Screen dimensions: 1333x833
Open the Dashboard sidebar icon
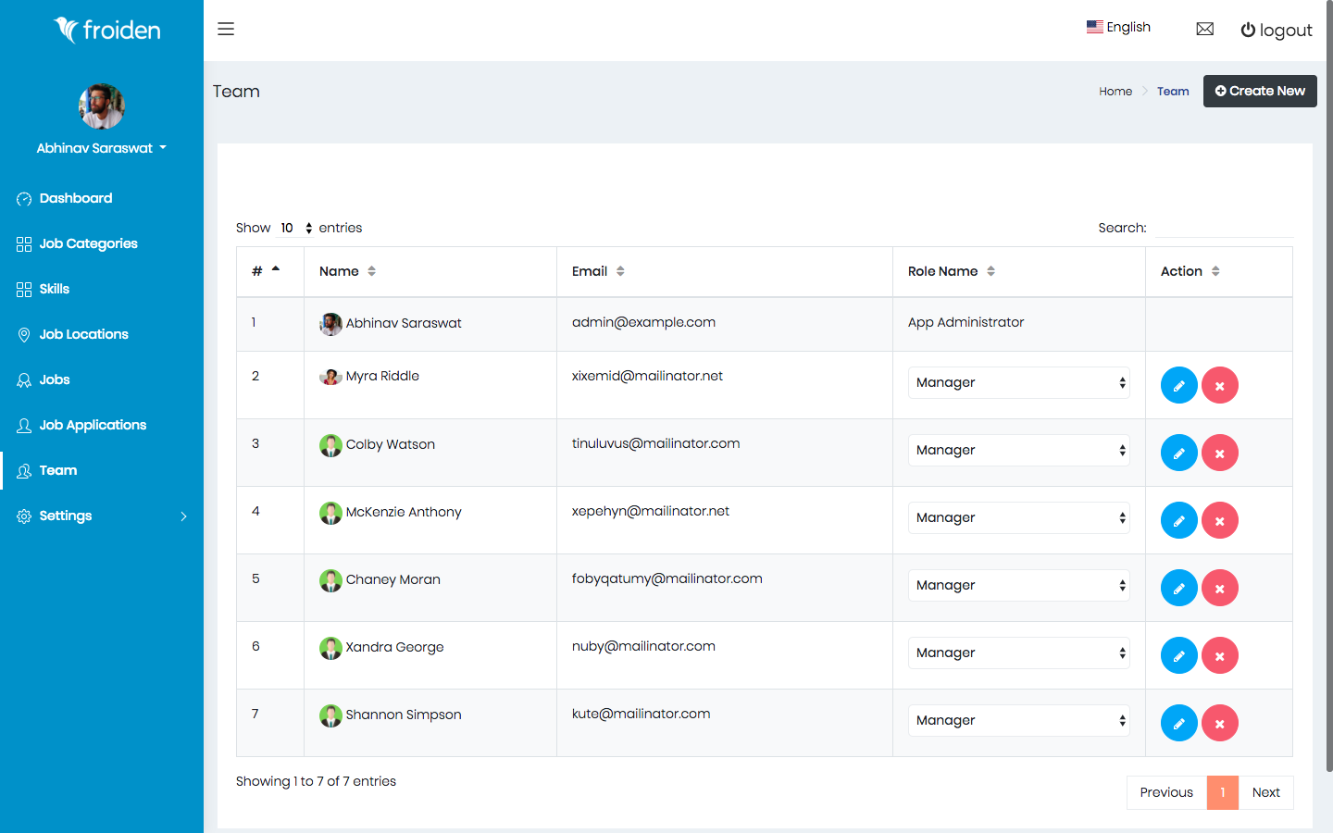pos(23,198)
